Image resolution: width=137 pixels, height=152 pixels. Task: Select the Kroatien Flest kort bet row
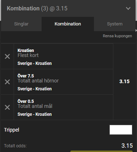[63, 56]
